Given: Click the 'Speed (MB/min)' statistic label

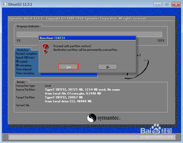Looking at the screenshot, I should [x=25, y=57].
